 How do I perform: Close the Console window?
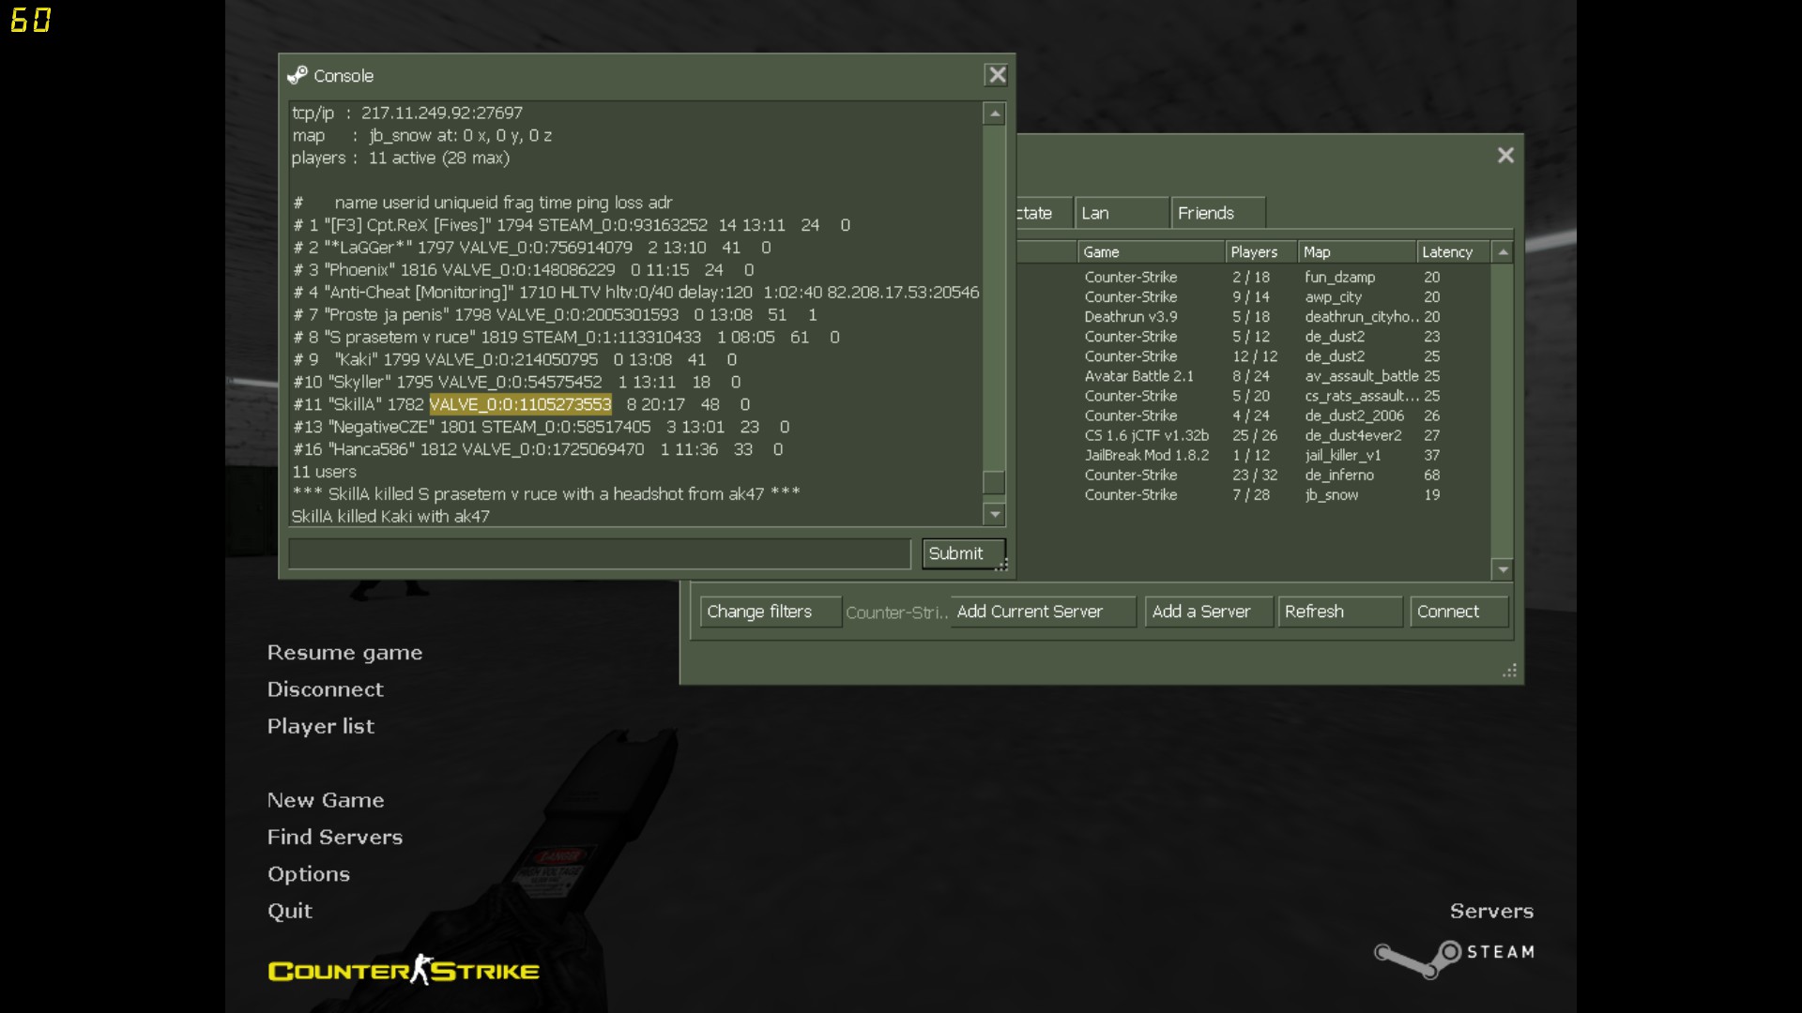(996, 75)
